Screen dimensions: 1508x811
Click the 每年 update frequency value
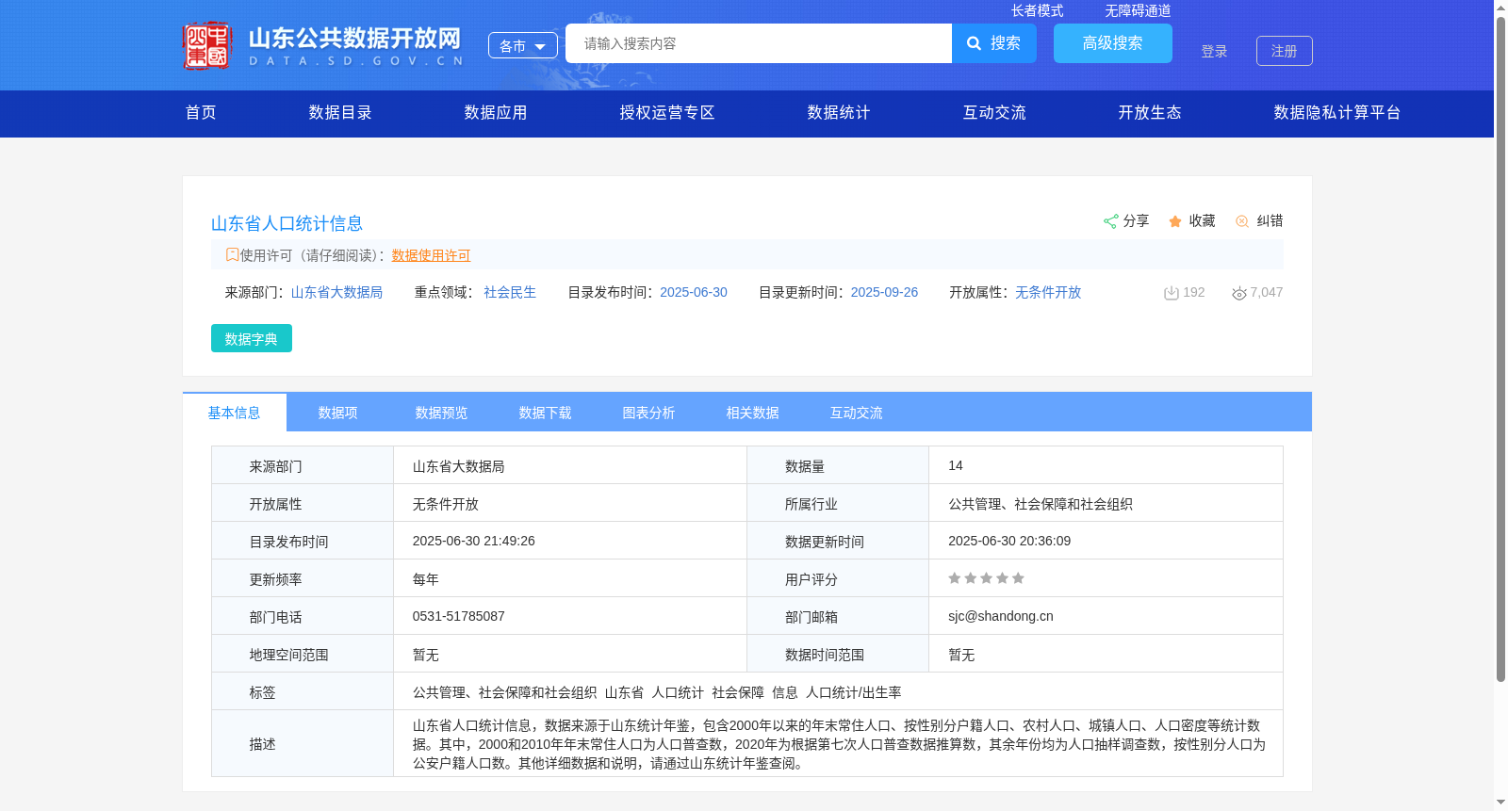click(x=426, y=579)
